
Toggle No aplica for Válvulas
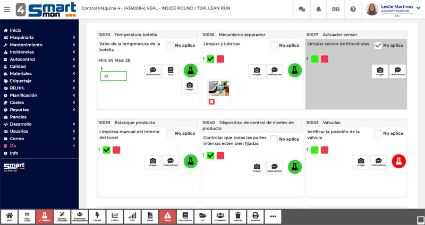click(378, 134)
